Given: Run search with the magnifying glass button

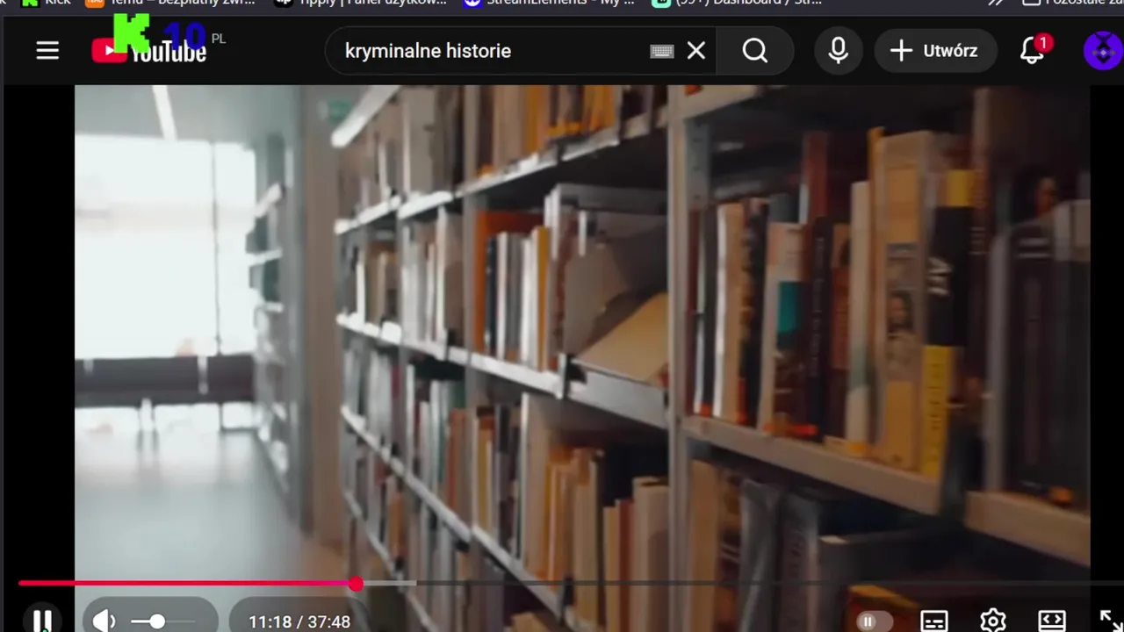Looking at the screenshot, I should [755, 51].
